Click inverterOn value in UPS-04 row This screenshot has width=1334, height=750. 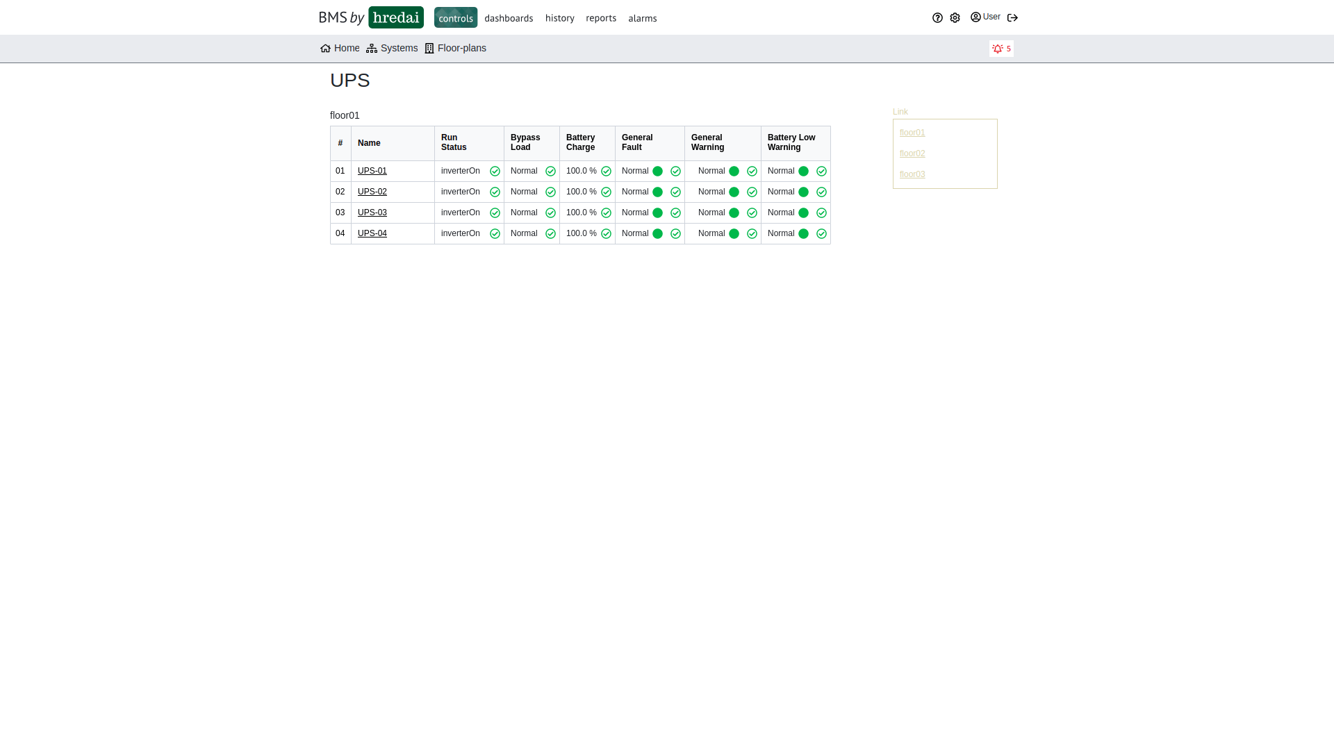tap(461, 233)
